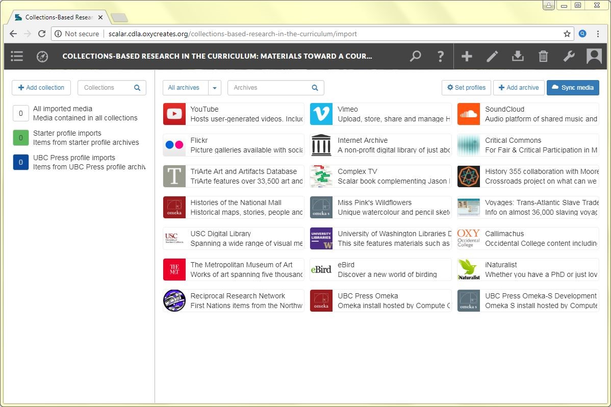Select Starter profile imports collection
The height and width of the screenshot is (407, 611).
click(79, 138)
